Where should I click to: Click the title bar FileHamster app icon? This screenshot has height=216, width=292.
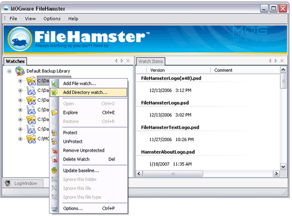pyautogui.click(x=6, y=8)
